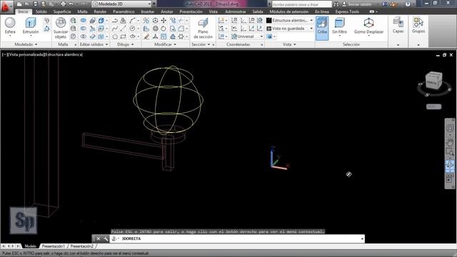Expand command line history arrow

[x=362, y=238]
